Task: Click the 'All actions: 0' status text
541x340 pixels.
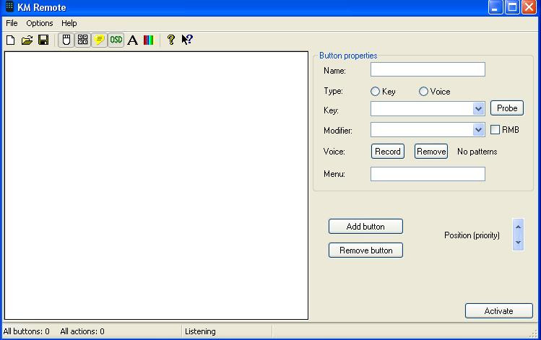Action: [82, 331]
